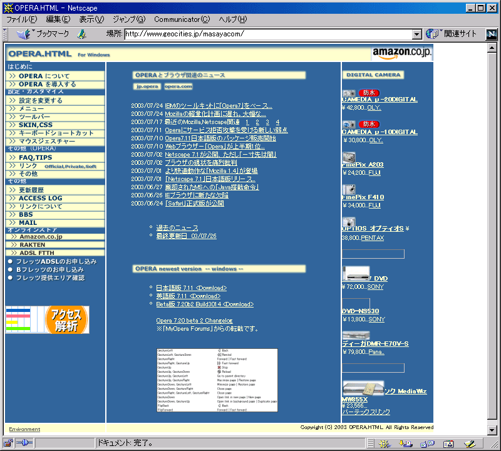The width and height of the screenshot is (501, 451).
Task: Click the アクセス解析 banner image
Action: (48, 319)
